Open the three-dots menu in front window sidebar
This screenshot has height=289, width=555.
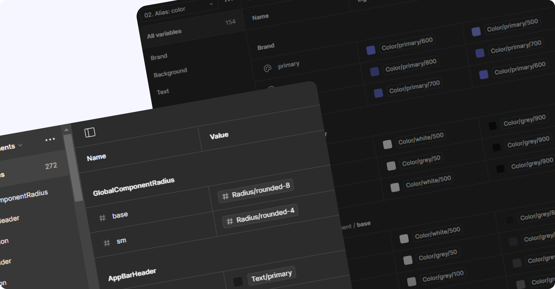coord(50,140)
